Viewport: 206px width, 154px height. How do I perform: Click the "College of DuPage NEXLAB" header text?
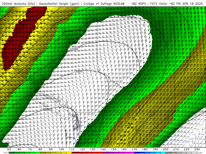[104, 4]
